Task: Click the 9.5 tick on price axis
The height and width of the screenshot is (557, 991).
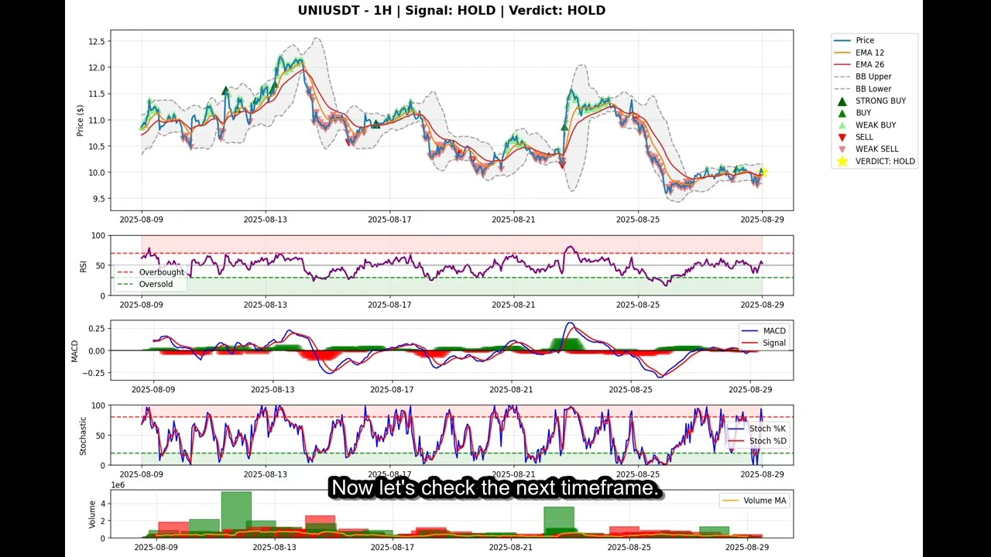Action: [x=99, y=199]
